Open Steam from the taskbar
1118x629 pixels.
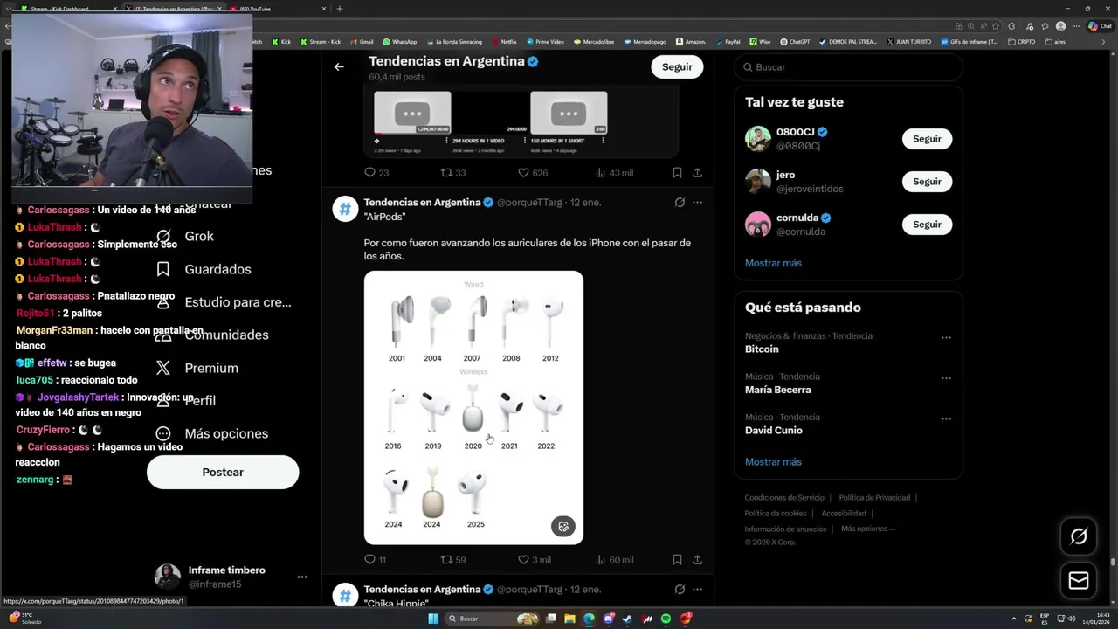coord(627,619)
